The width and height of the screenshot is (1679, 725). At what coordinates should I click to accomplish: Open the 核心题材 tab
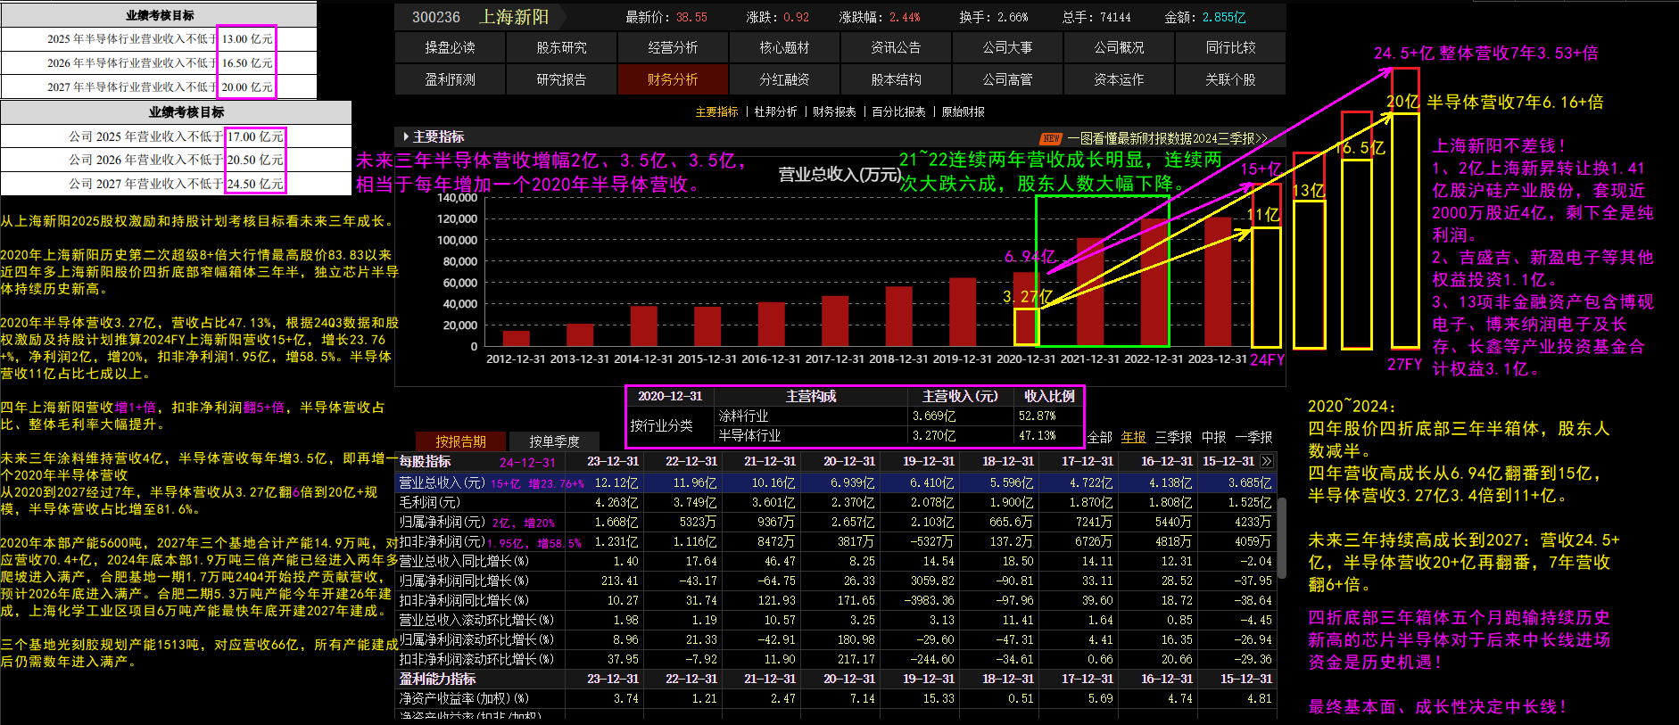tap(784, 47)
